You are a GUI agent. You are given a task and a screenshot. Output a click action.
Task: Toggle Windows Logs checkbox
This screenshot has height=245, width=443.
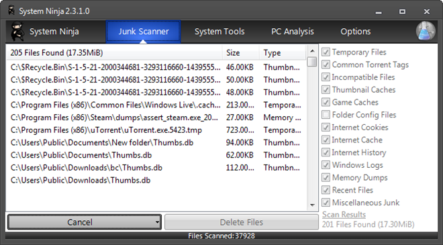[326, 164]
